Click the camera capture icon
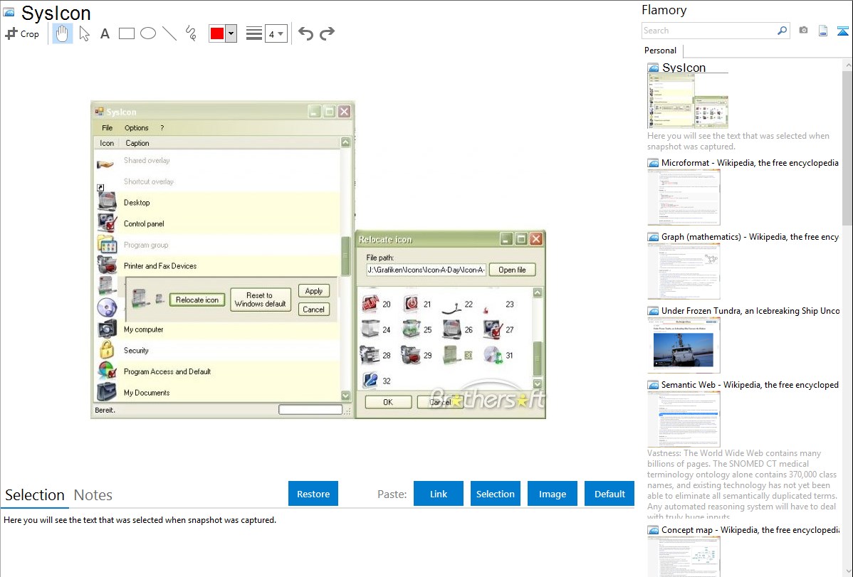 tap(803, 31)
